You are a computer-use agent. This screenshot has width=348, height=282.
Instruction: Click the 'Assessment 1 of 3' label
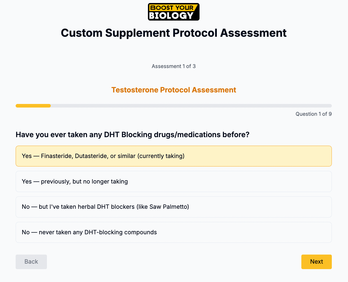tap(174, 66)
